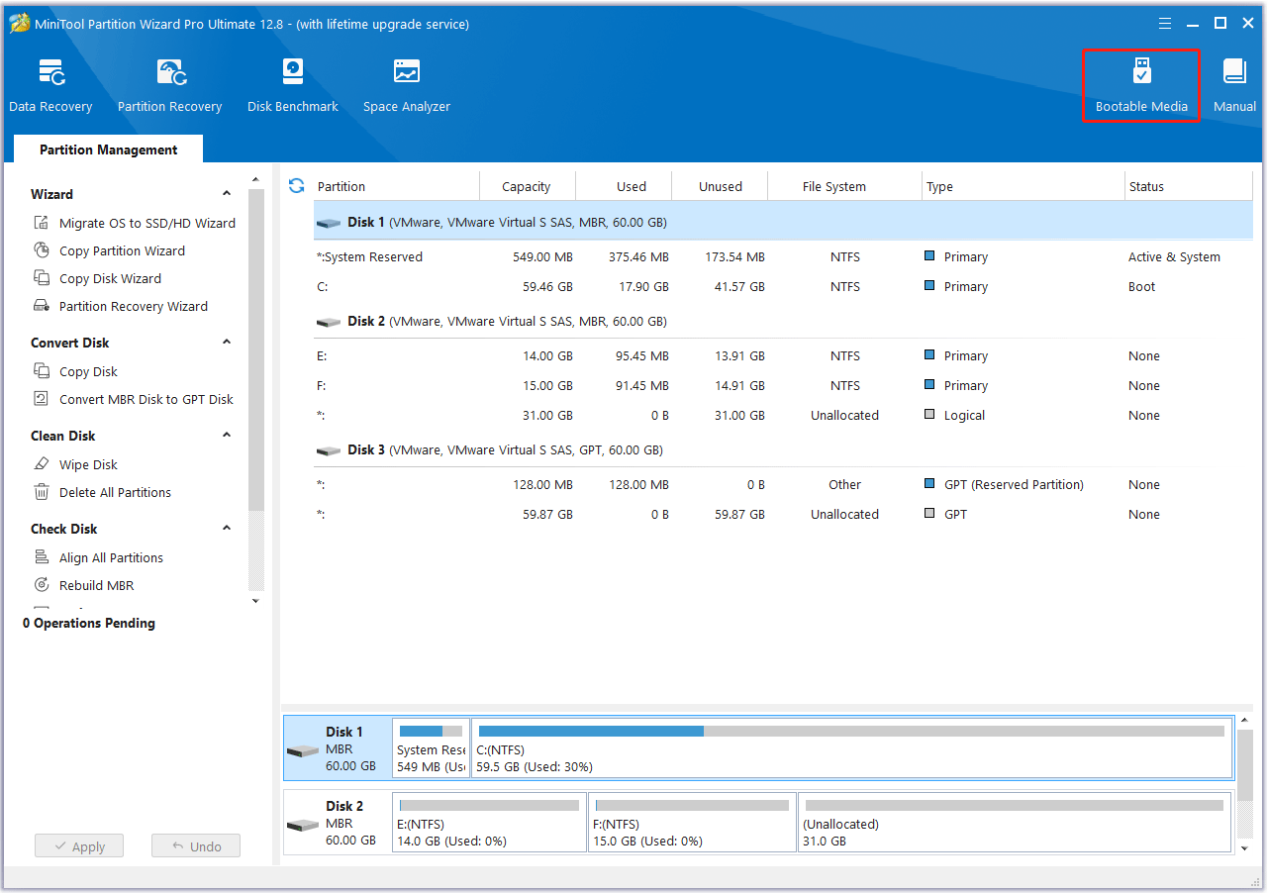Collapse the Clean Disk section
The width and height of the screenshot is (1268, 893).
click(x=227, y=435)
